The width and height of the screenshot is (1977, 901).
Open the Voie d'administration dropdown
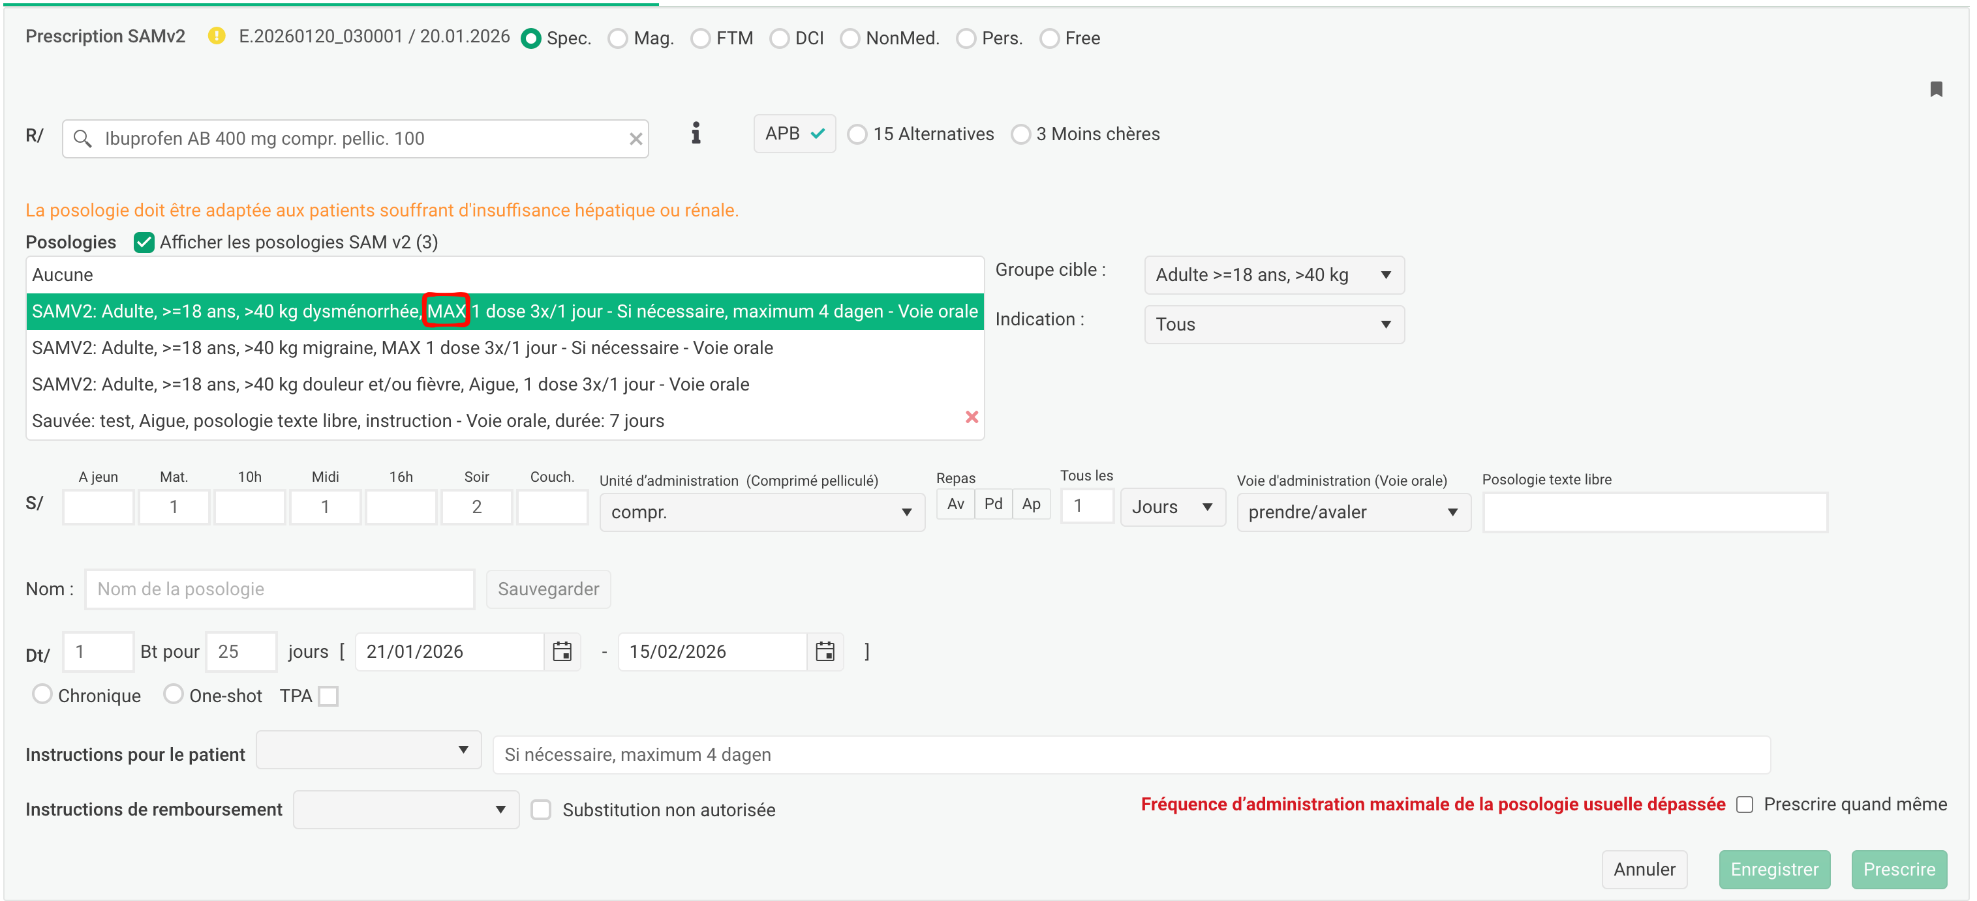click(x=1353, y=512)
